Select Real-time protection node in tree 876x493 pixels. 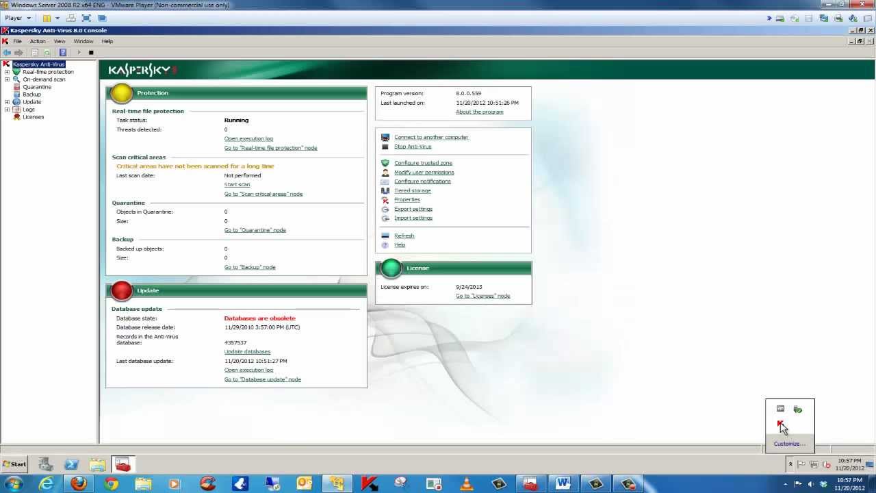[48, 72]
